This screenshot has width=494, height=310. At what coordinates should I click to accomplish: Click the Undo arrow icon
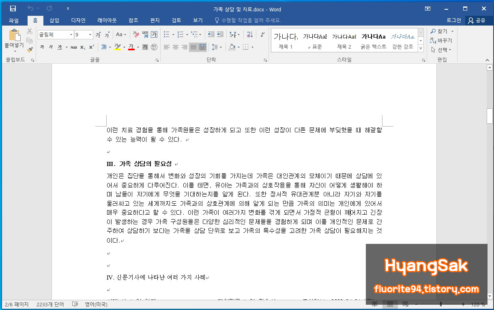point(30,9)
